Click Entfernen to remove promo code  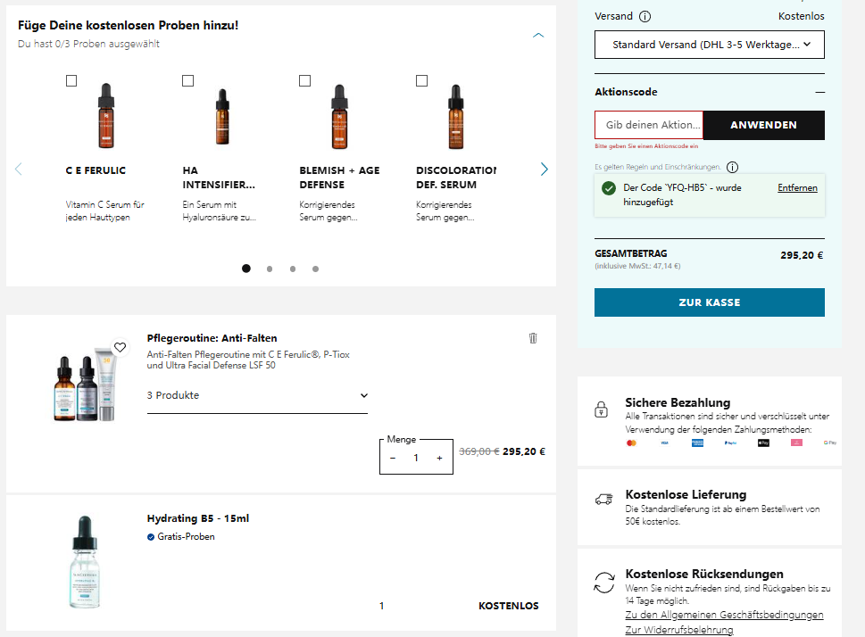(x=797, y=188)
